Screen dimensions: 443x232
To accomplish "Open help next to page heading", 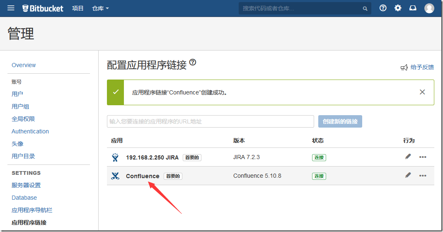I will (193, 62).
